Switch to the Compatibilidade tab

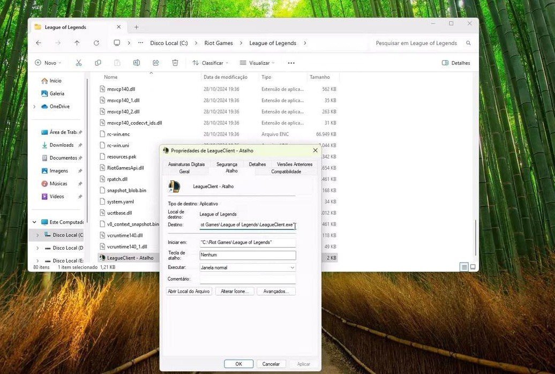pyautogui.click(x=286, y=171)
